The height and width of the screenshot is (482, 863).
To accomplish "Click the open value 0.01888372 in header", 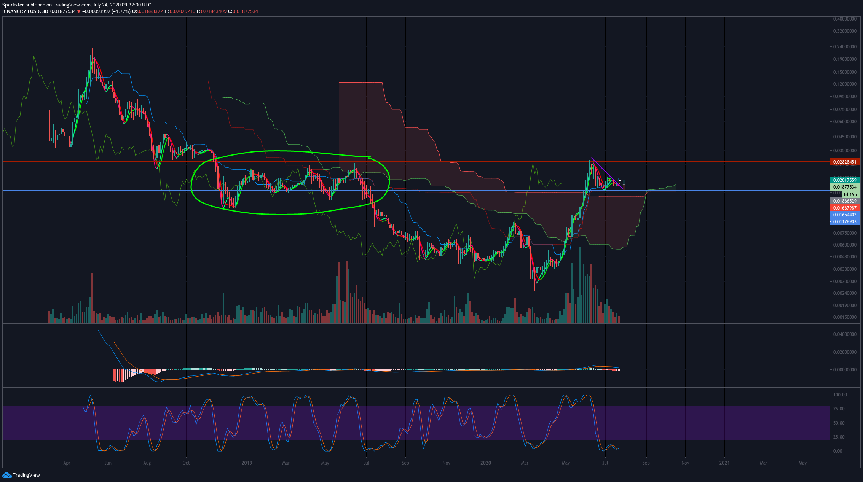I will [150, 11].
